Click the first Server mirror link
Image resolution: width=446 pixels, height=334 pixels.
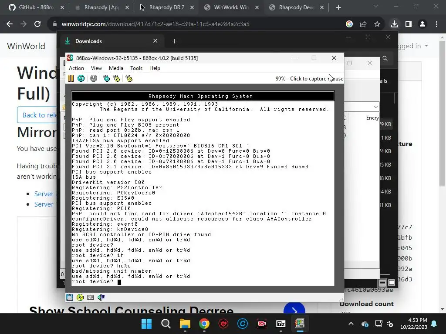(44, 194)
